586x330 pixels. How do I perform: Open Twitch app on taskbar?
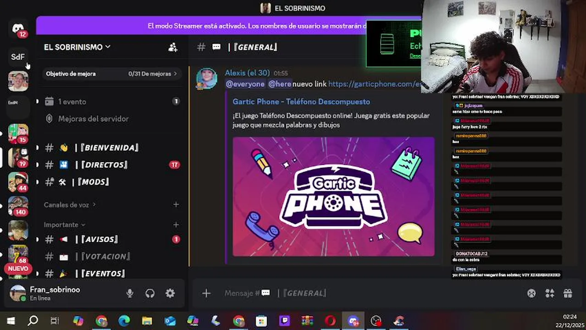(x=284, y=321)
